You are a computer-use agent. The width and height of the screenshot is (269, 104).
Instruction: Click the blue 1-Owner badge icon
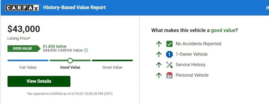169,54
